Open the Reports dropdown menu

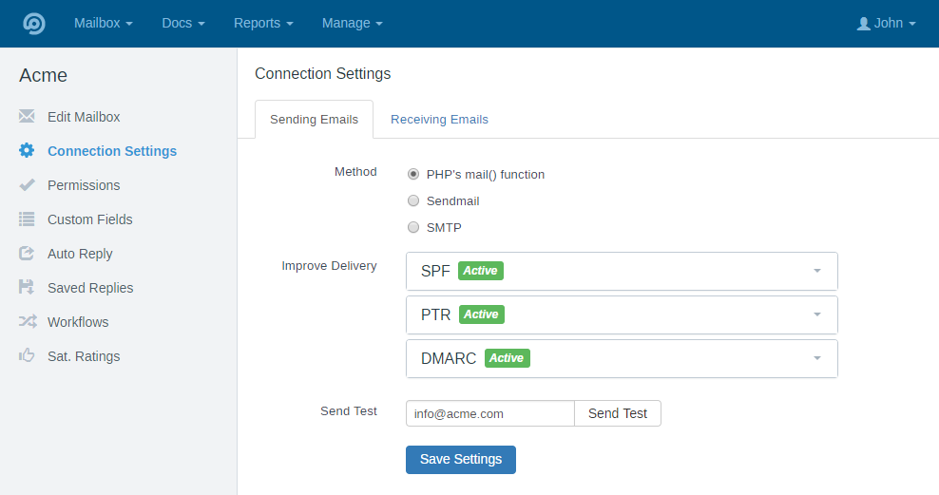pos(263,24)
